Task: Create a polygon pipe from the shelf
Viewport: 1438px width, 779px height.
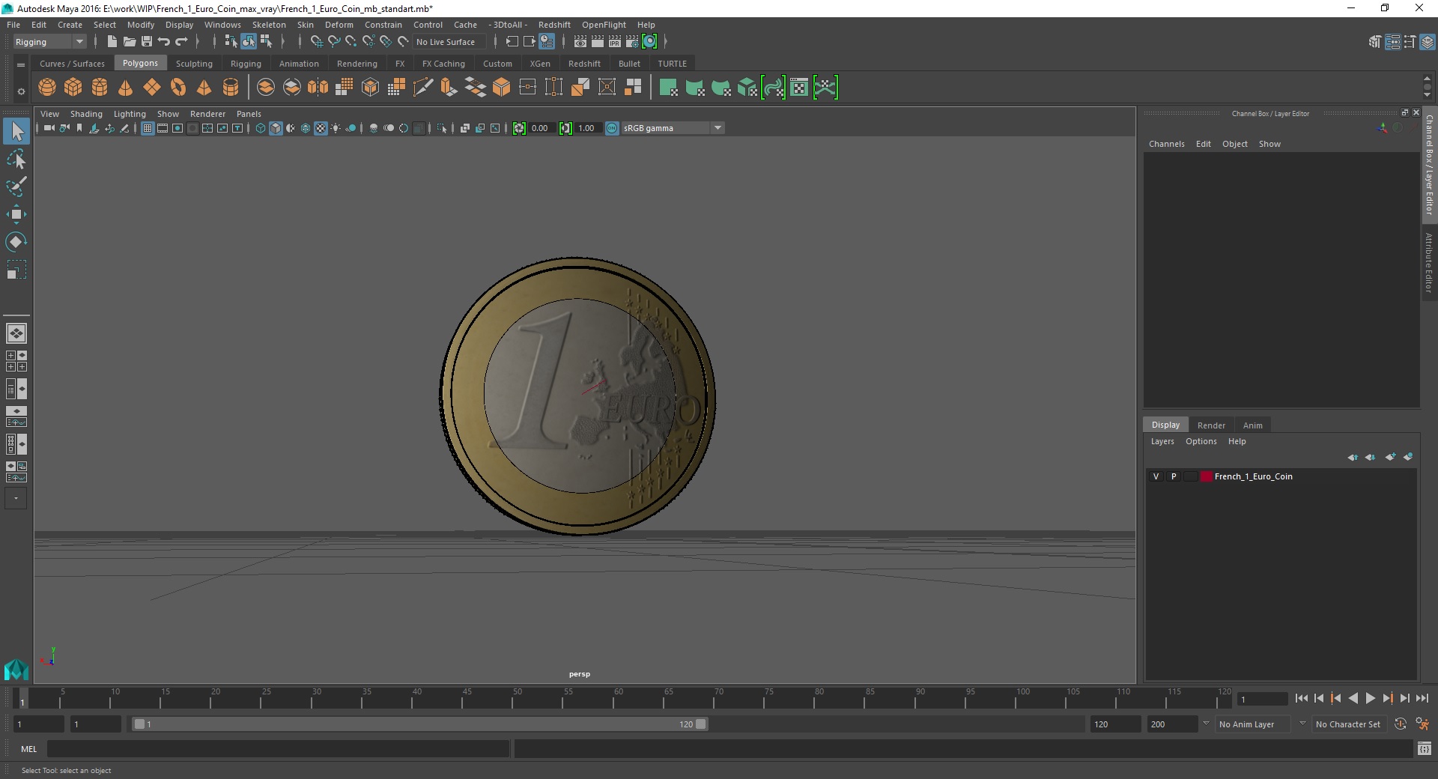Action: (231, 88)
